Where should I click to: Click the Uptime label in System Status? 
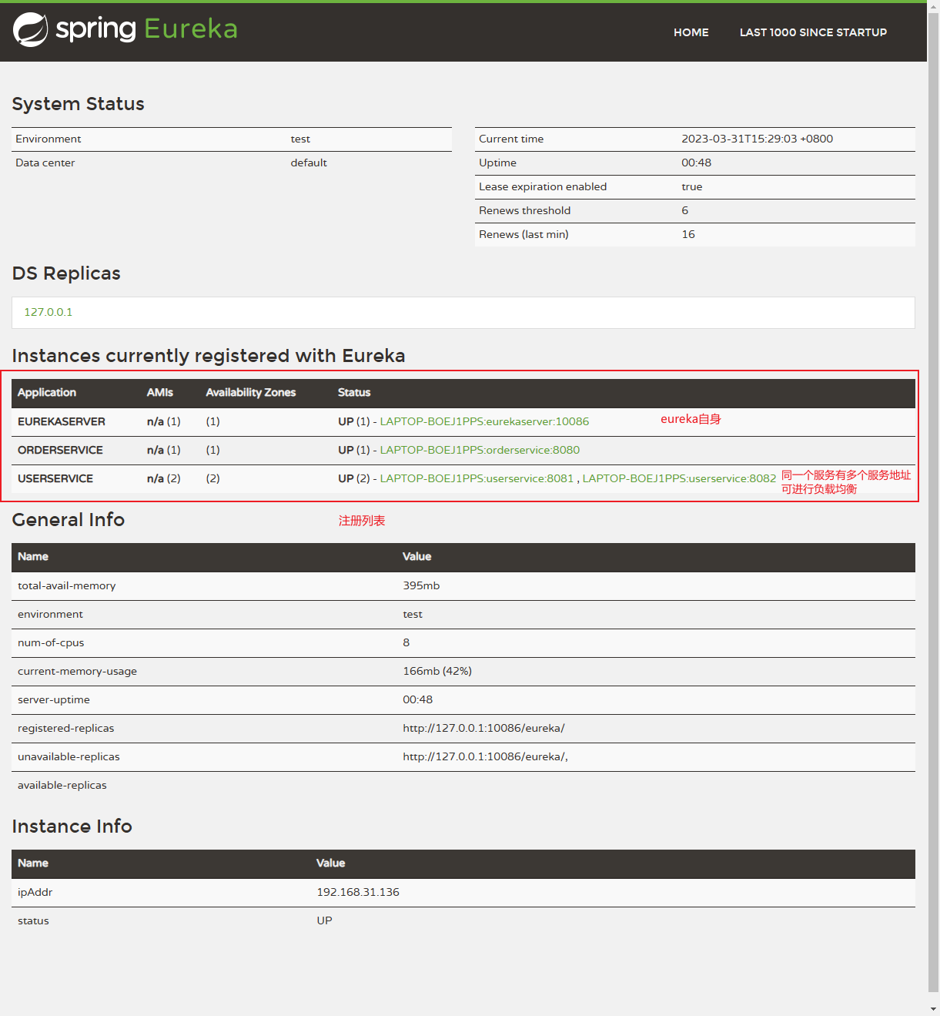[497, 163]
